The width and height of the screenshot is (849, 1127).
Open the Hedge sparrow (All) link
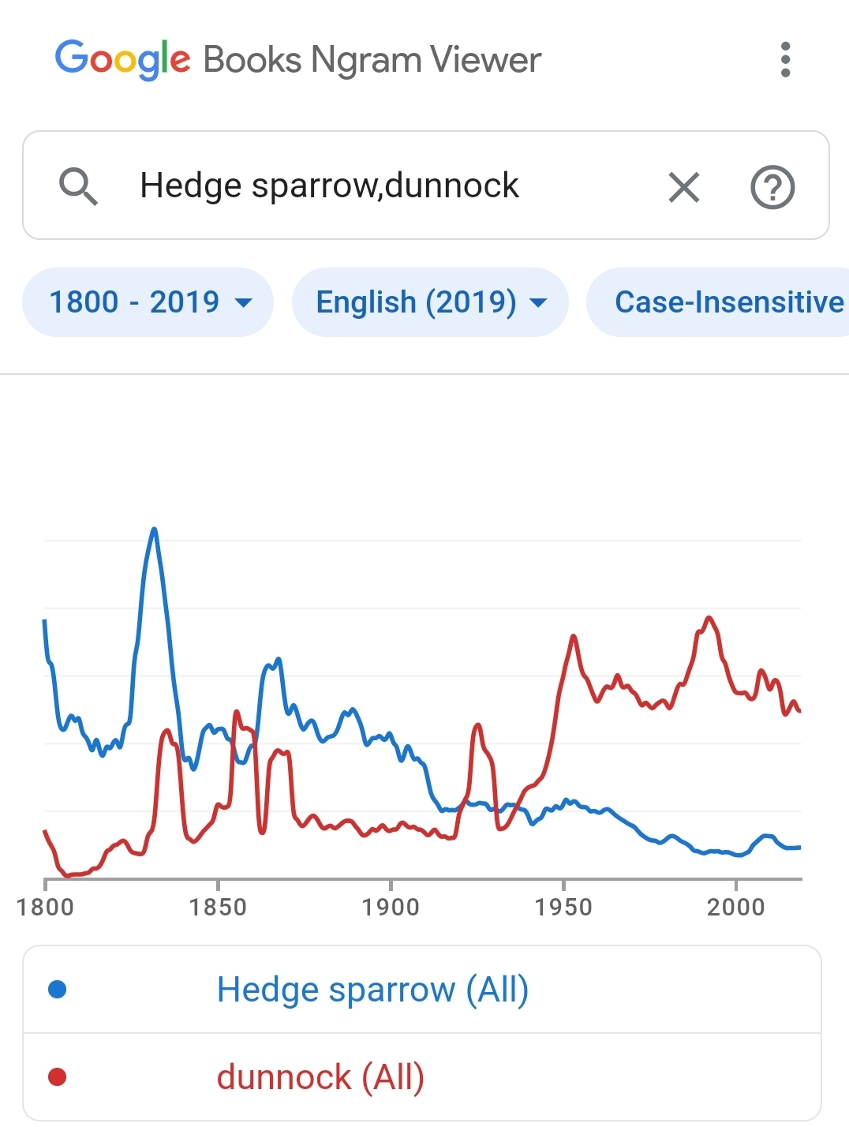(x=372, y=990)
